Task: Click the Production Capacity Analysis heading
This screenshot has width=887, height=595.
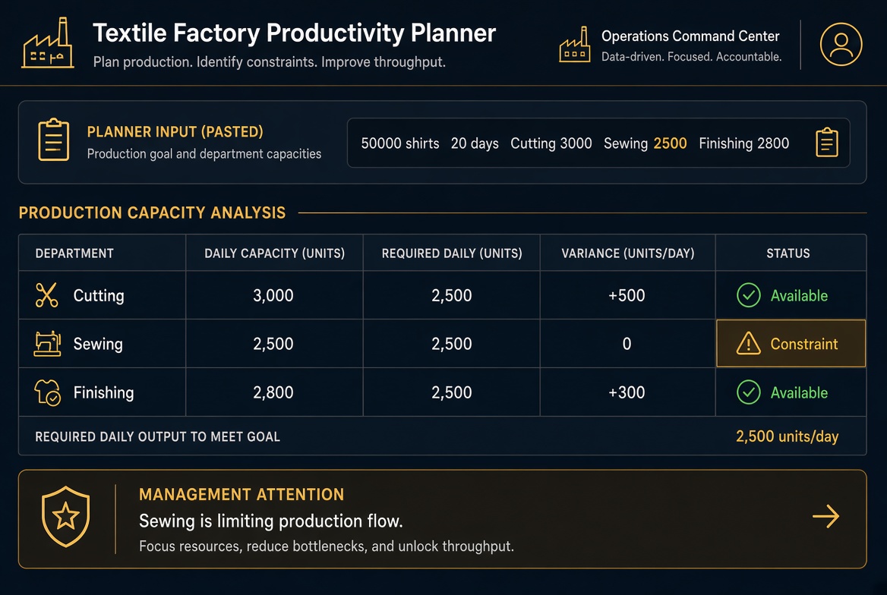Action: (x=152, y=212)
